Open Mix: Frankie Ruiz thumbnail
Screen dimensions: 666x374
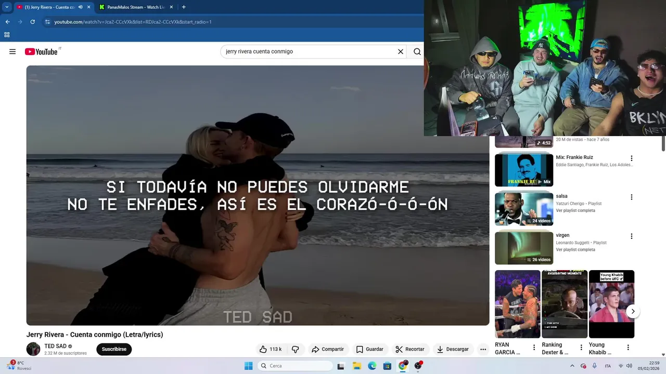[524, 170]
